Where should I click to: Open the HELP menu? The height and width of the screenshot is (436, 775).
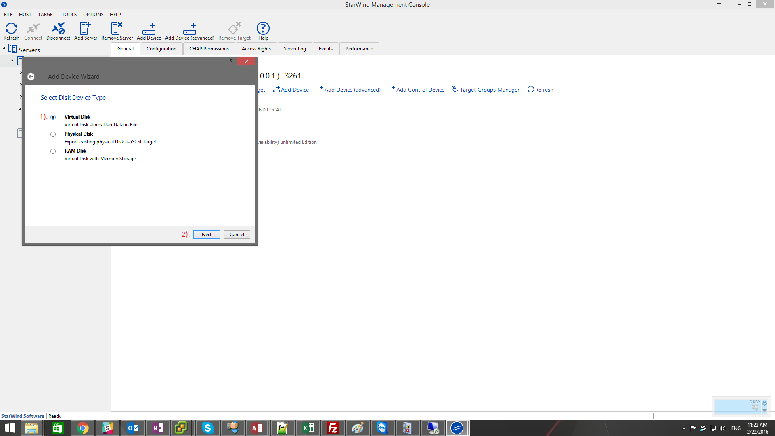tap(115, 14)
